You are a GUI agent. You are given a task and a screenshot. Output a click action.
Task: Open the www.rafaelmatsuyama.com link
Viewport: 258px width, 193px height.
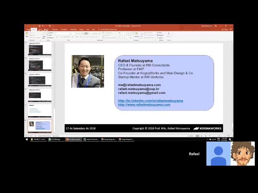pyautogui.click(x=144, y=105)
